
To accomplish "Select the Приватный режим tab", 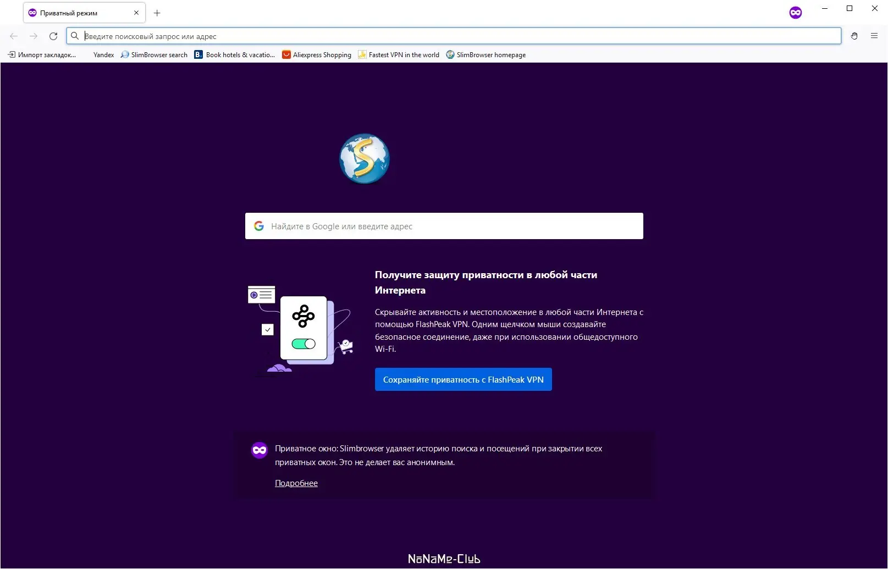I will click(x=84, y=13).
